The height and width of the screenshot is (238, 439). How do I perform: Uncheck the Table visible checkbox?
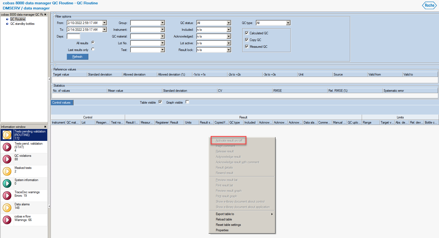coord(160,102)
